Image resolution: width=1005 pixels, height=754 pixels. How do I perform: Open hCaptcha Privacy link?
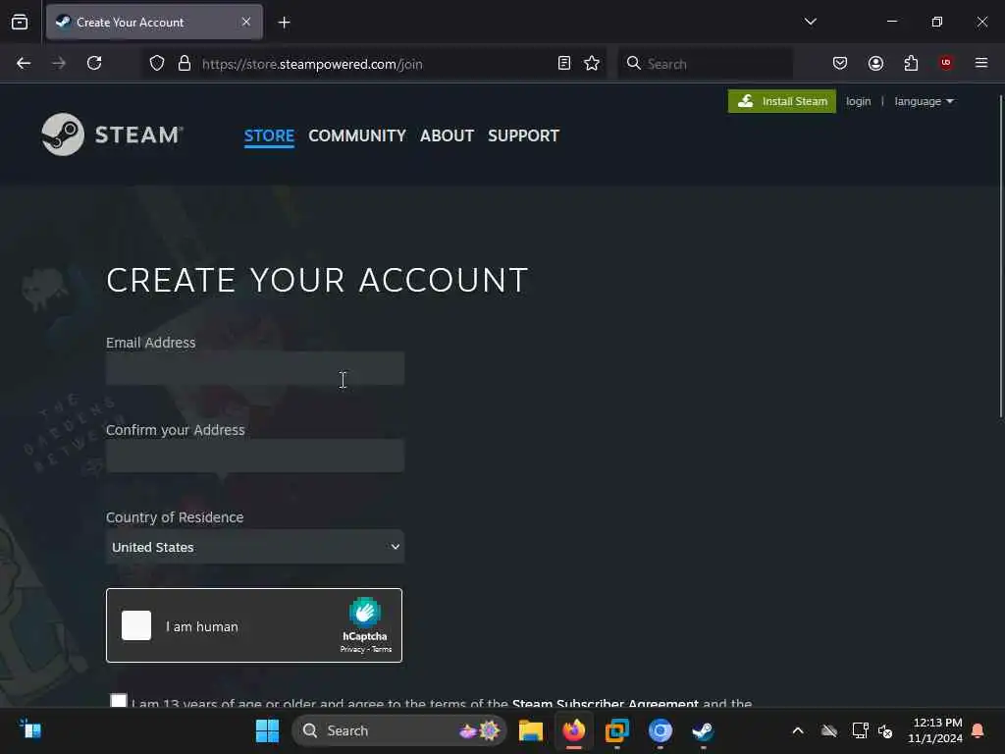click(352, 650)
